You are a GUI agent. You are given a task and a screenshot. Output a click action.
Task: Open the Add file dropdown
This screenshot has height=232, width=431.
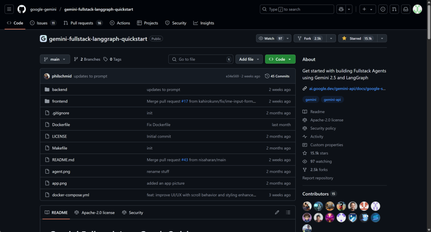tap(249, 59)
